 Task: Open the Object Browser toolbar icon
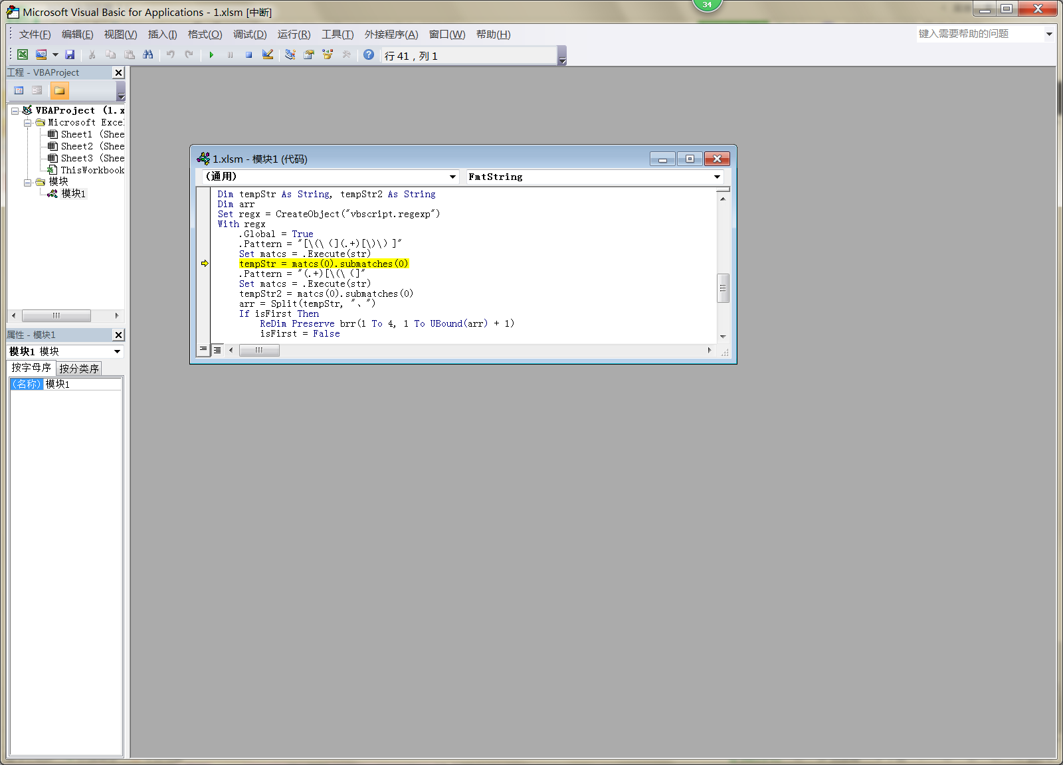tap(328, 55)
